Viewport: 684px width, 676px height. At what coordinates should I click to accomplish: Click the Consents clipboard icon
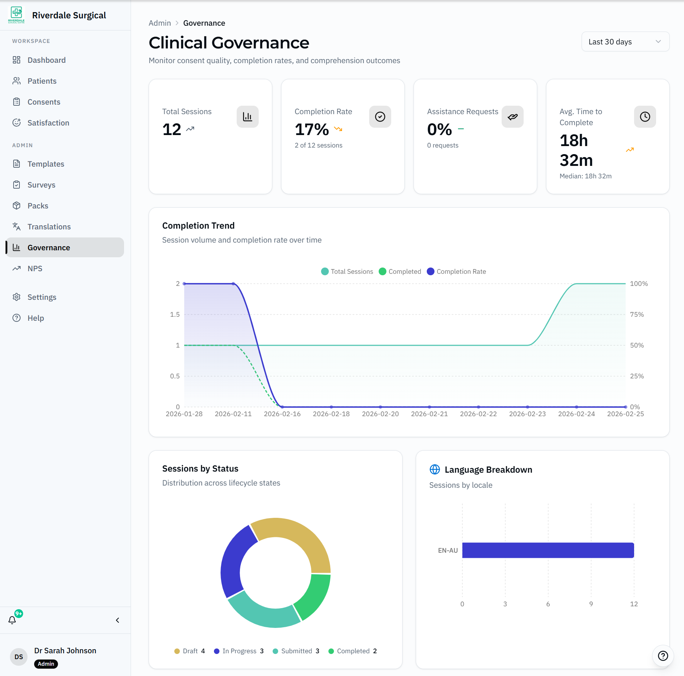pyautogui.click(x=17, y=102)
